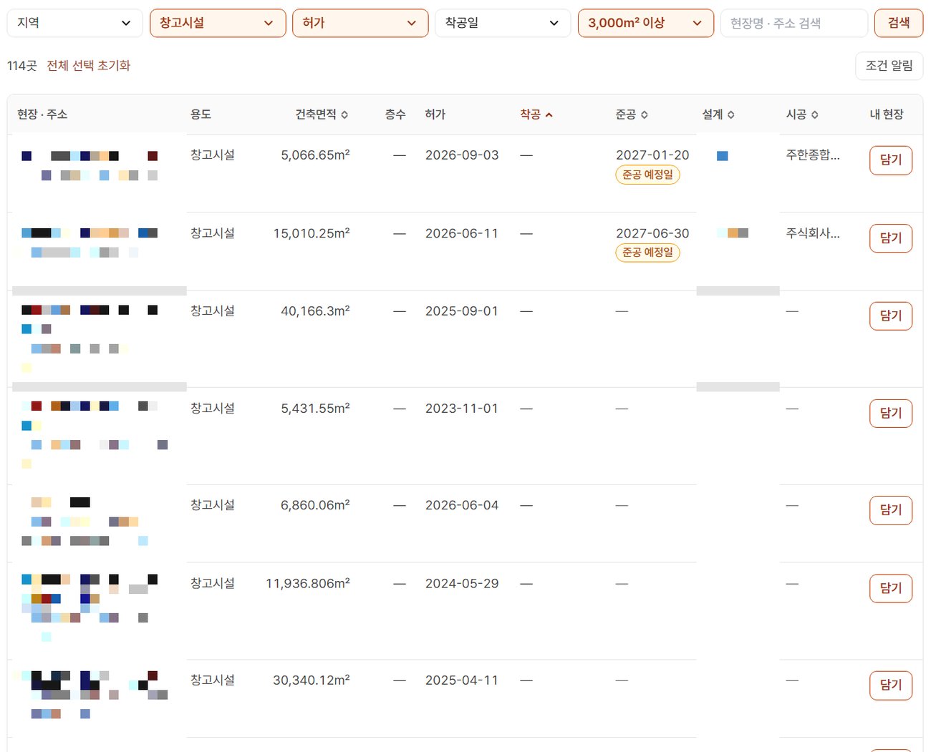This screenshot has height=752, width=931.
Task: Select the permit date 2026-06-04
Action: coord(462,505)
